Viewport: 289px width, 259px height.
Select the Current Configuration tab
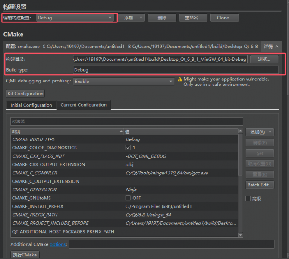click(x=83, y=105)
